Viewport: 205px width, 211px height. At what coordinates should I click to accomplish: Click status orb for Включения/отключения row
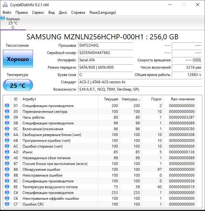[x=7, y=129]
